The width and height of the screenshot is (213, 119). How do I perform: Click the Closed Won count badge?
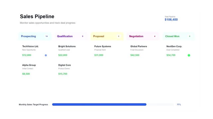tap(190, 36)
